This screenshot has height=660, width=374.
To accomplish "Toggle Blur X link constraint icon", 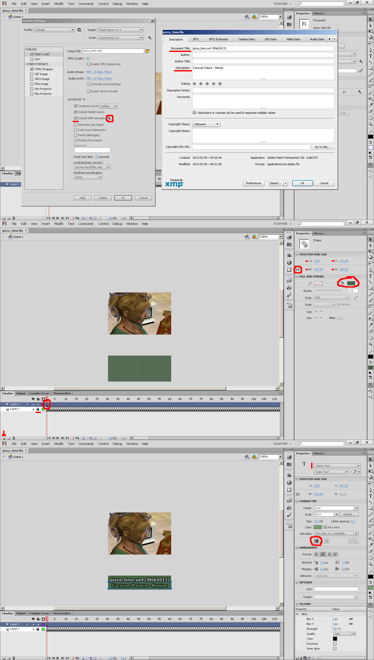I will tap(351, 619).
